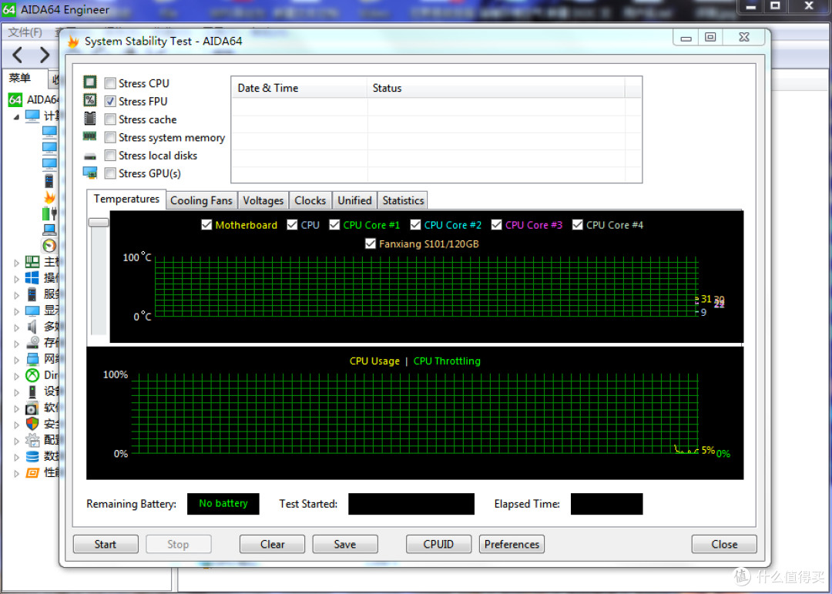Viewport: 832px width, 594px height.
Task: Click the Stress FPU percentage chip icon
Action: [x=90, y=101]
